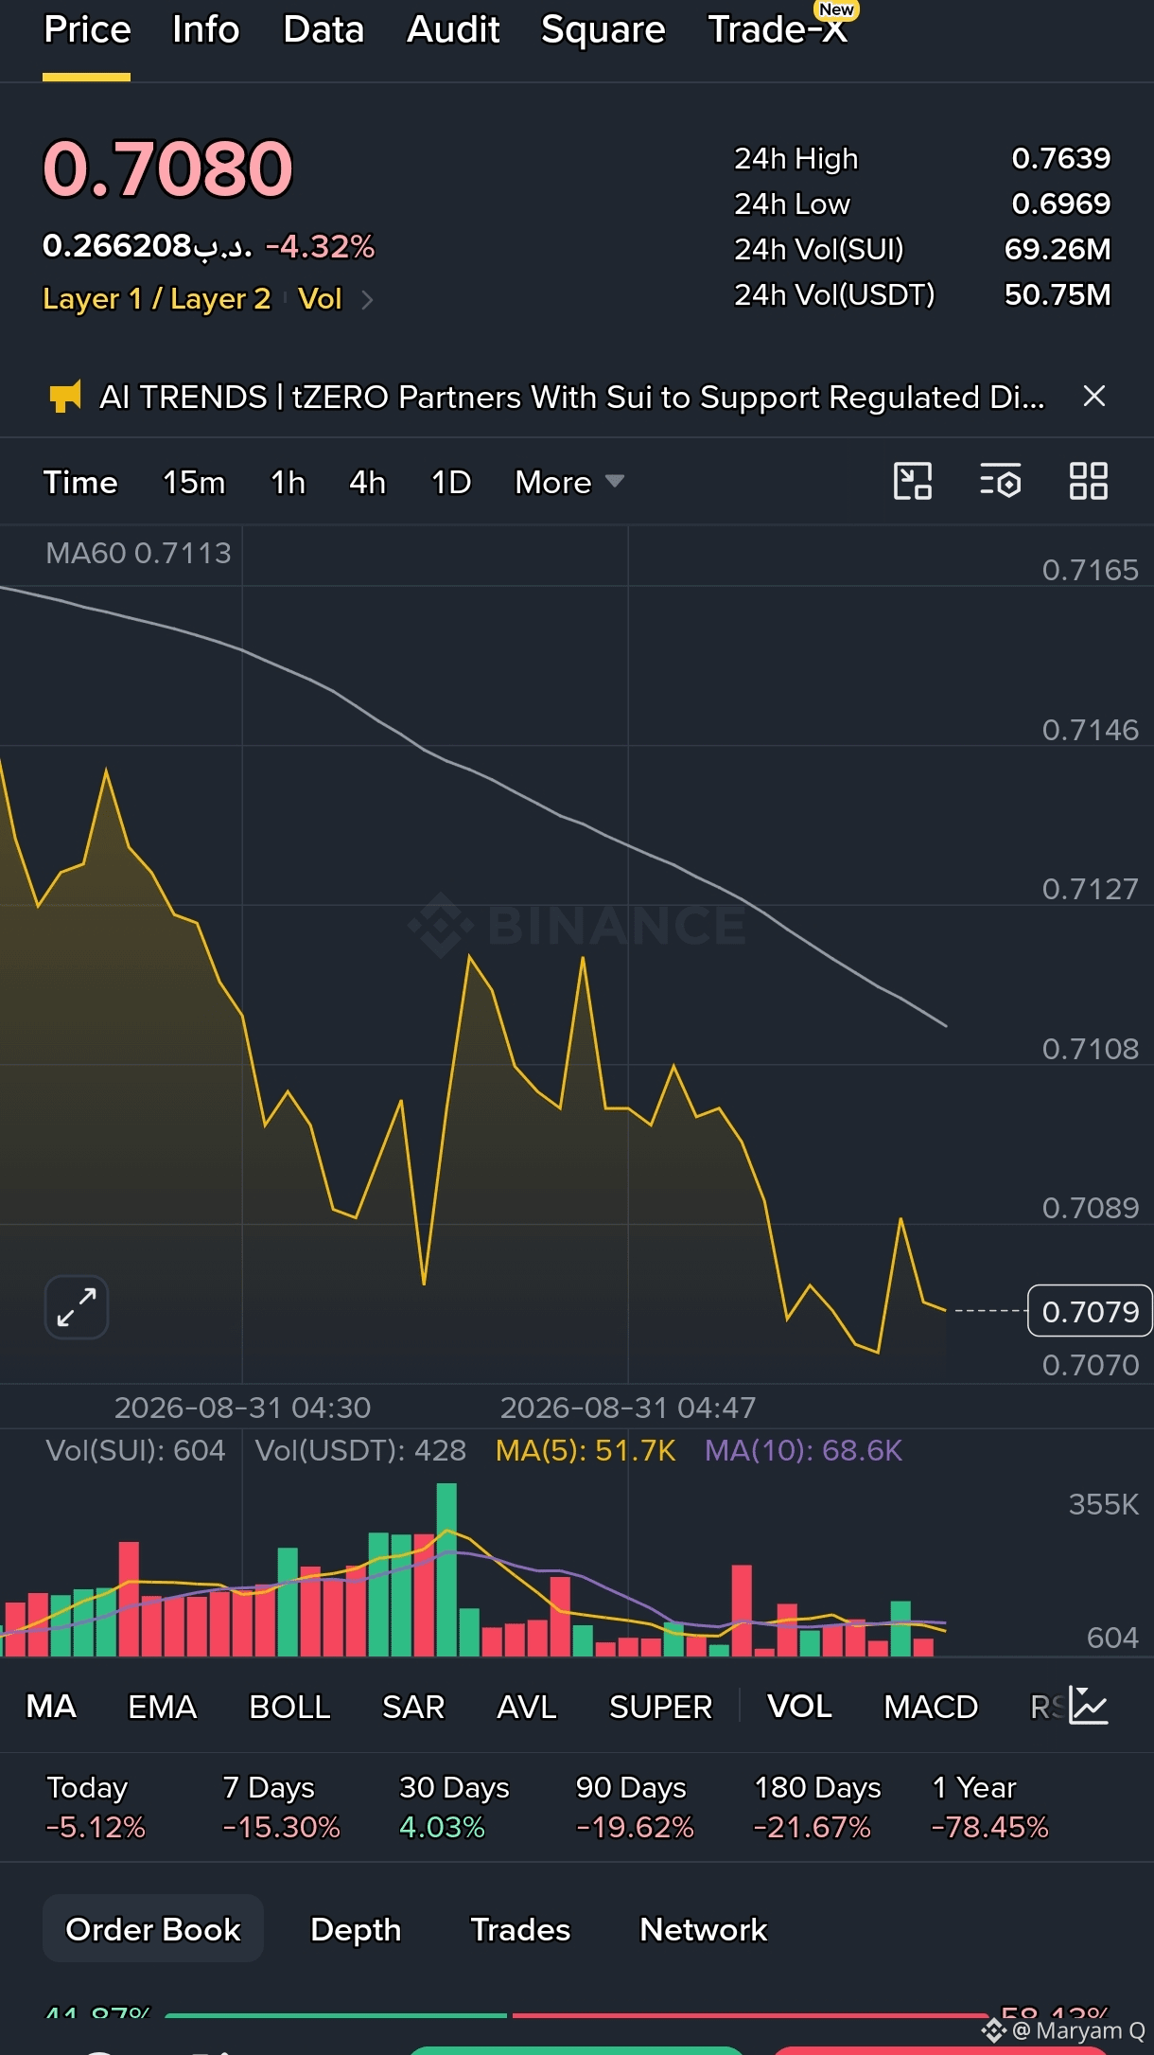Viewport: 1154px width, 2055px height.
Task: Read the tZERO Partners With Sui headline
Action: [x=572, y=397]
